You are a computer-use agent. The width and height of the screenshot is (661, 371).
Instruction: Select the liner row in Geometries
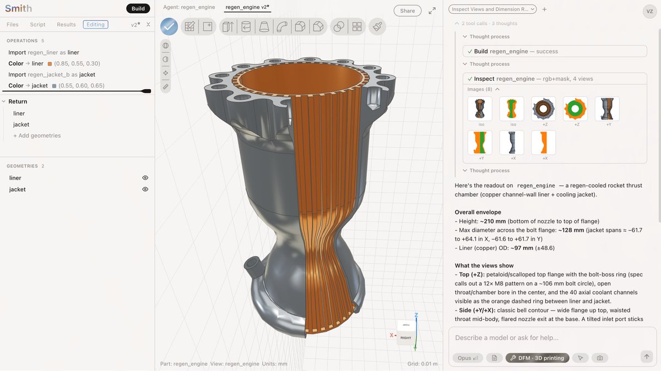(77, 178)
